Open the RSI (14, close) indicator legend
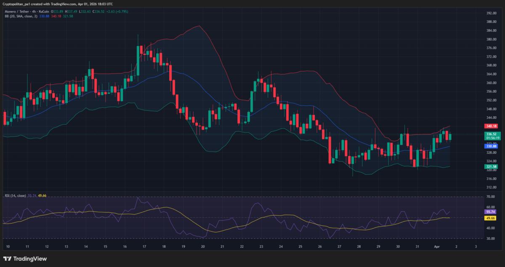Image resolution: width=505 pixels, height=267 pixels. point(15,195)
